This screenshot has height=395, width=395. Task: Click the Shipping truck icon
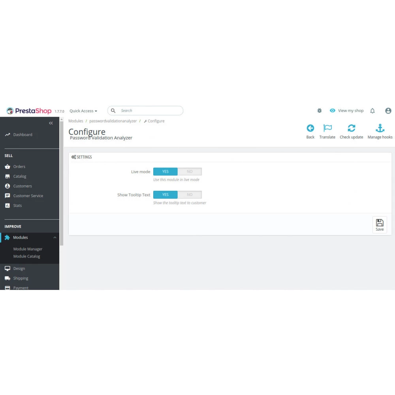(x=8, y=278)
